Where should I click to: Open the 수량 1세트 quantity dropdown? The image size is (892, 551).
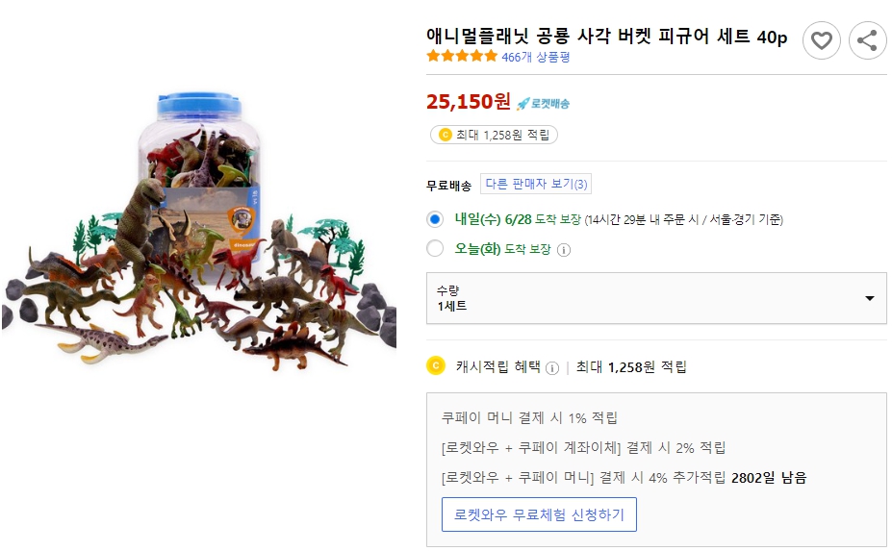[x=656, y=298]
